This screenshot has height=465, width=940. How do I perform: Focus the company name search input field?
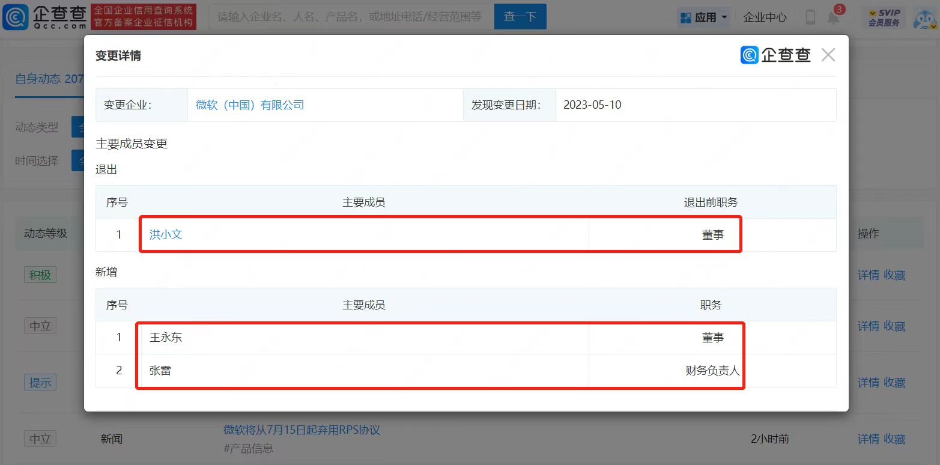(351, 17)
